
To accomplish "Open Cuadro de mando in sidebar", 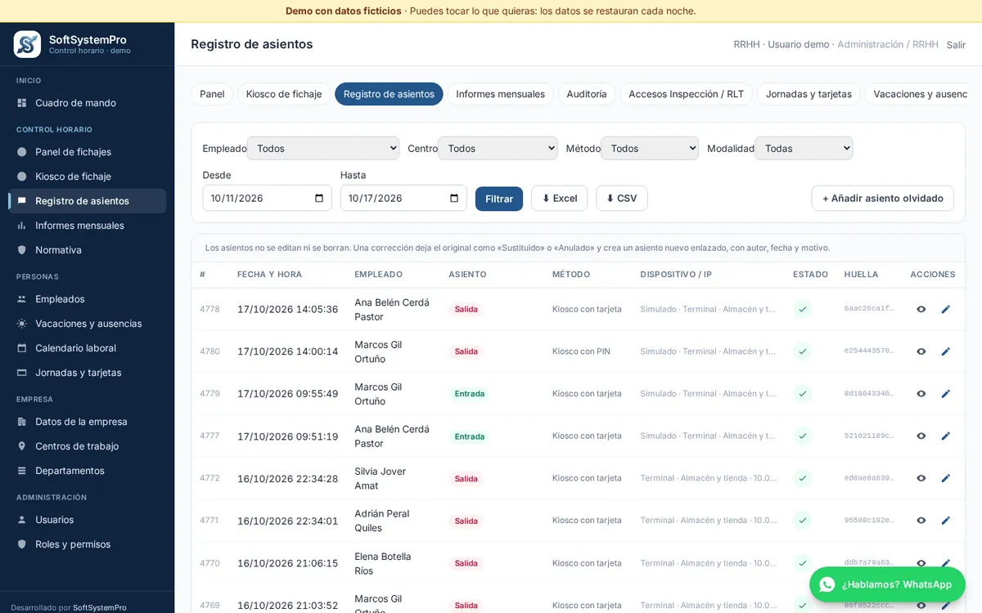I will tap(87, 103).
